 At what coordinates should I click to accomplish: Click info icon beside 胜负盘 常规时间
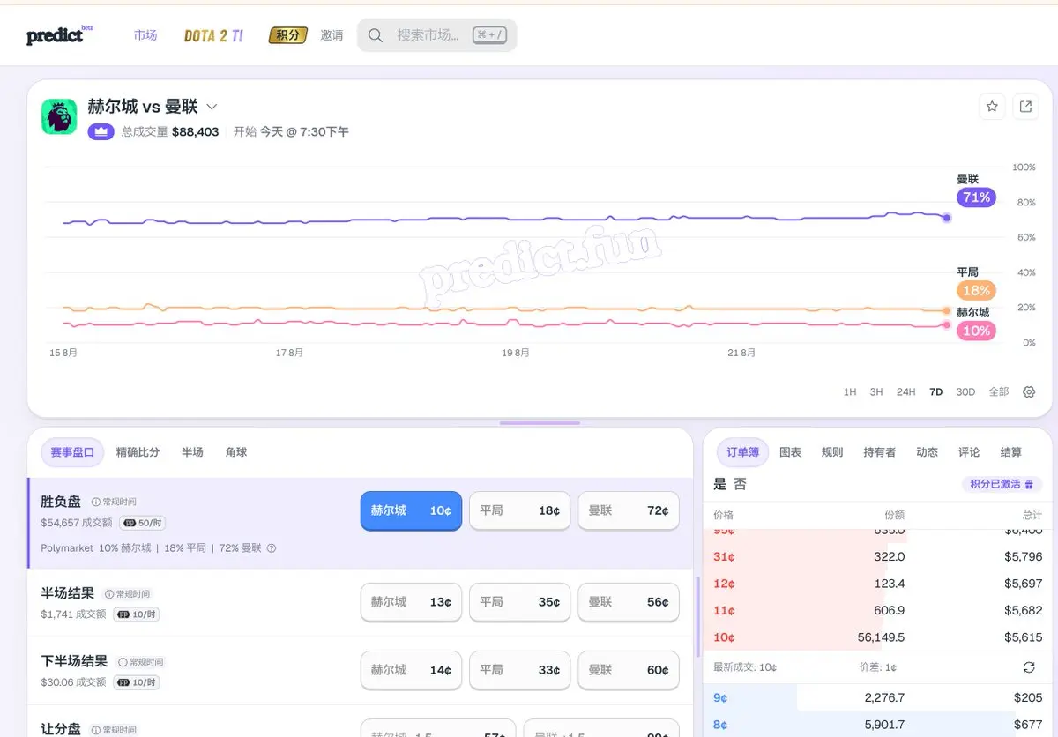[96, 502]
